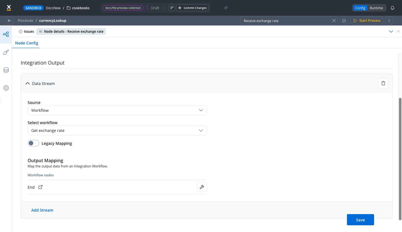The width and height of the screenshot is (402, 232).
Task: Delete the Data Stream with trash icon
Action: coord(383,83)
